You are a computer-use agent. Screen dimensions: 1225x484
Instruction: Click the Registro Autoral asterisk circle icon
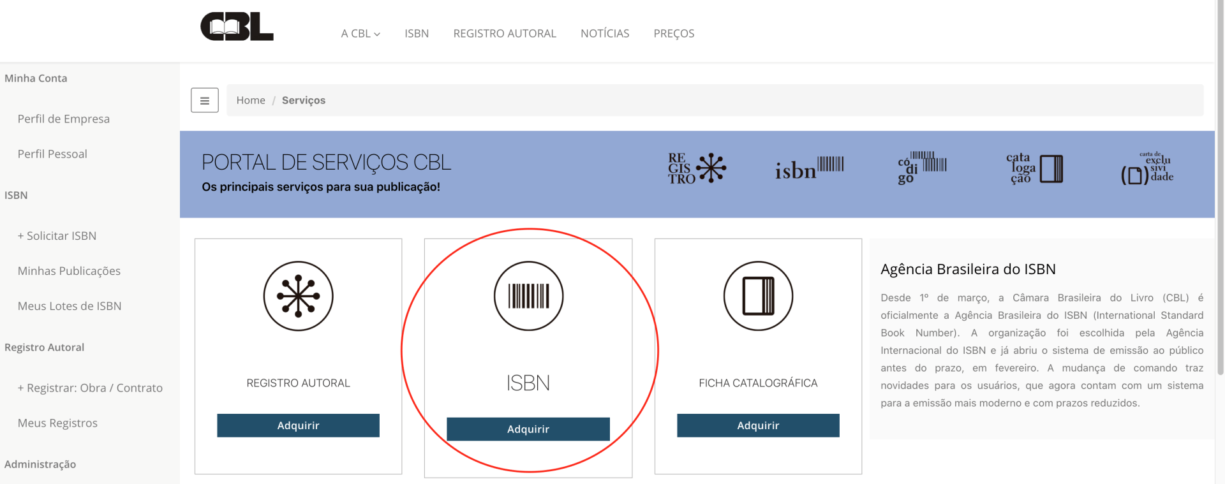[299, 296]
